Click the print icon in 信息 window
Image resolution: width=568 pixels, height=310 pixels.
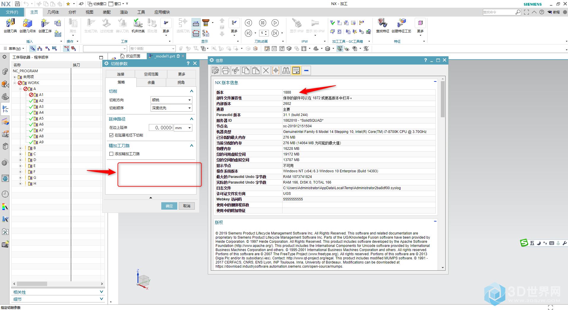coord(226,70)
